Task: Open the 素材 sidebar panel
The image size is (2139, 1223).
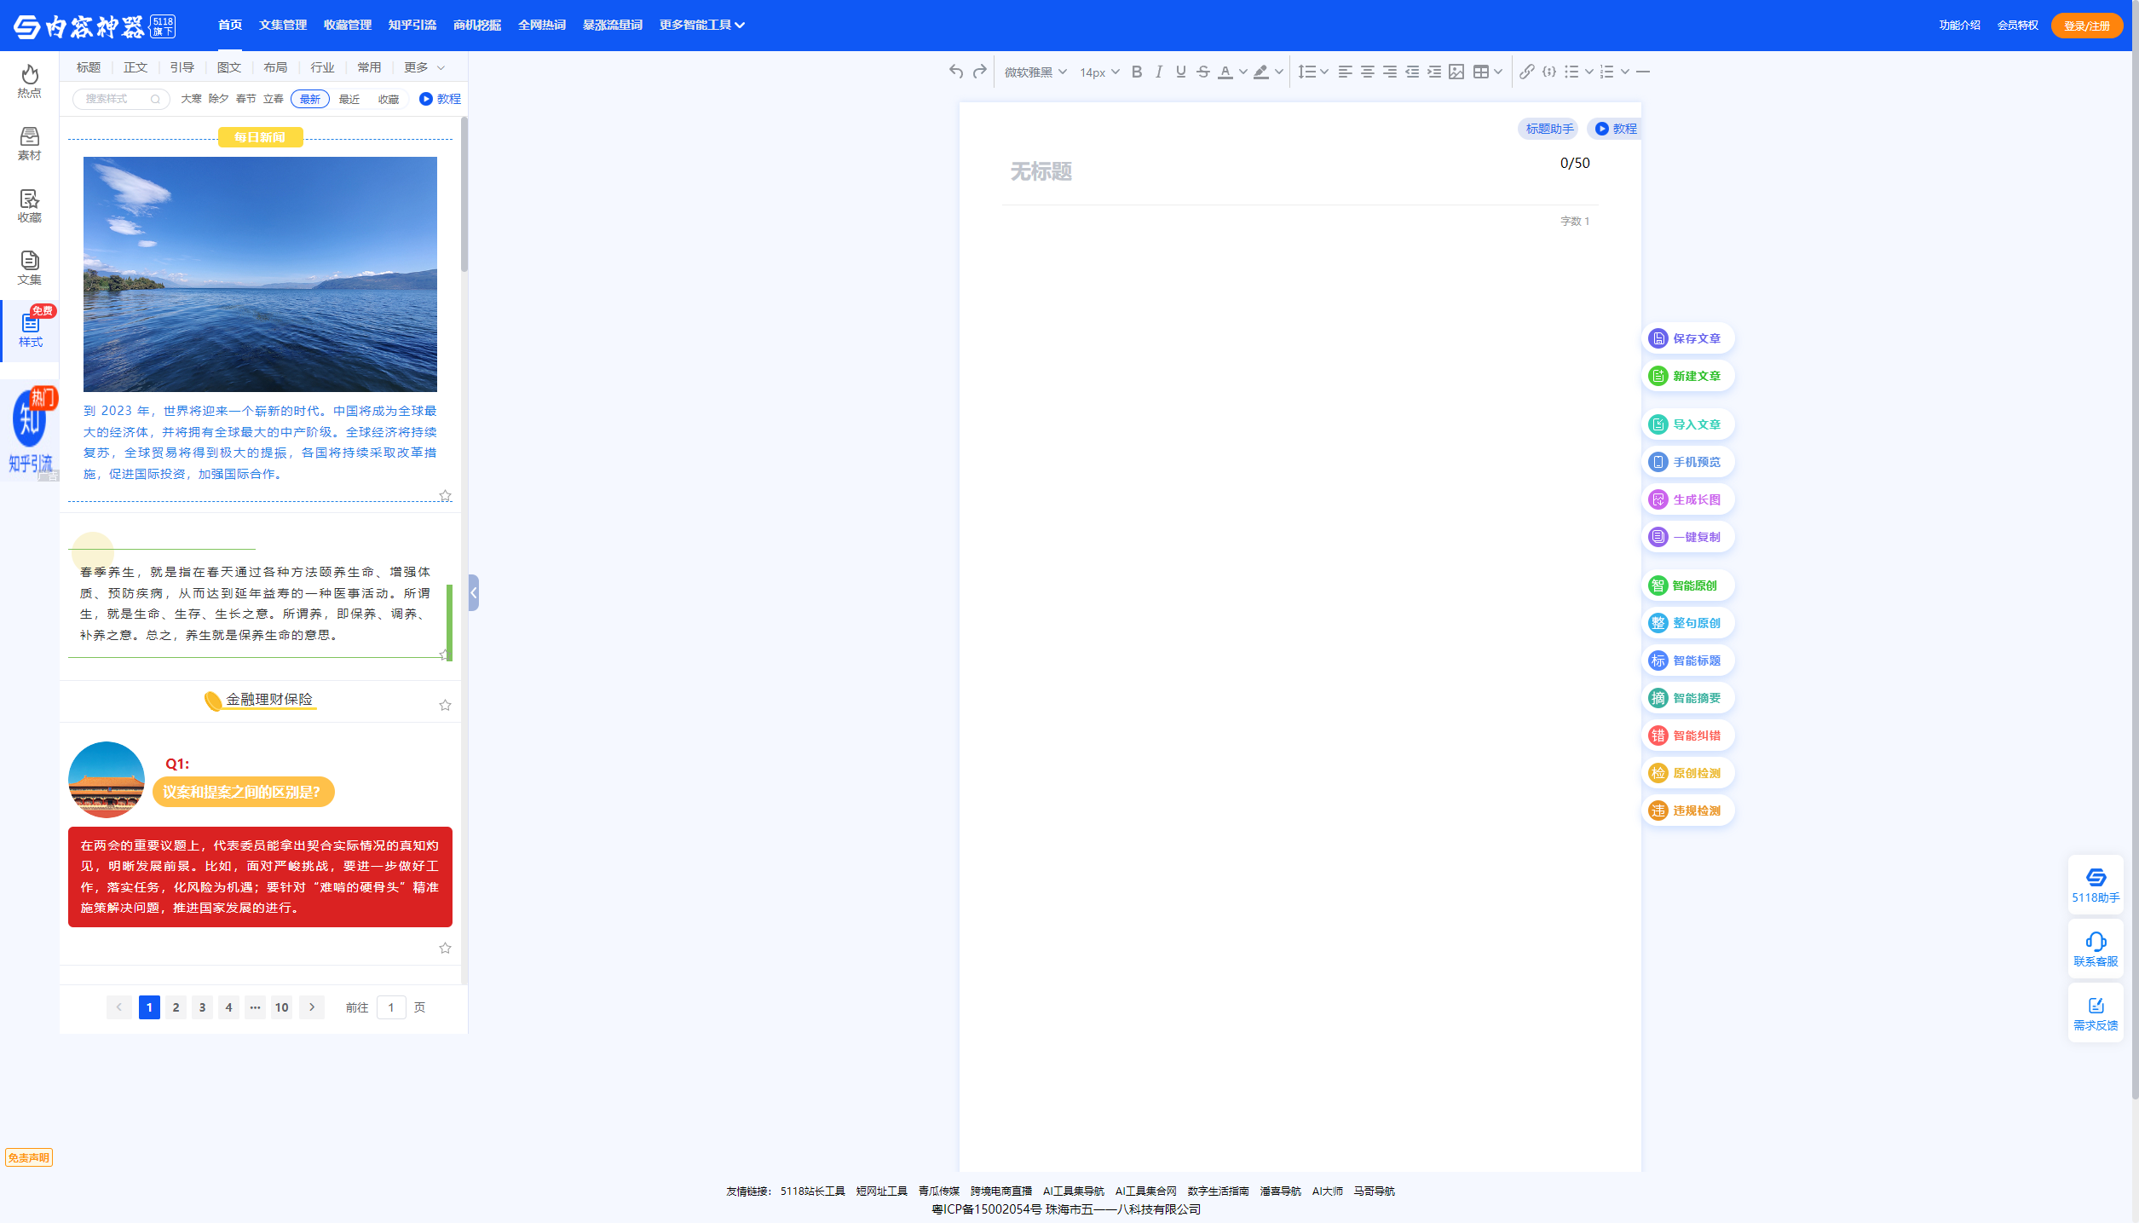Action: (x=29, y=143)
